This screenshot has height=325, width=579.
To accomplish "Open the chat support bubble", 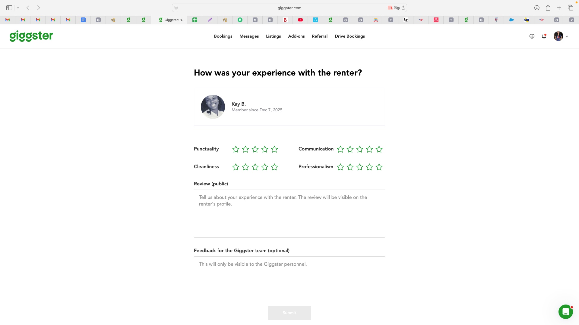I will click(565, 312).
